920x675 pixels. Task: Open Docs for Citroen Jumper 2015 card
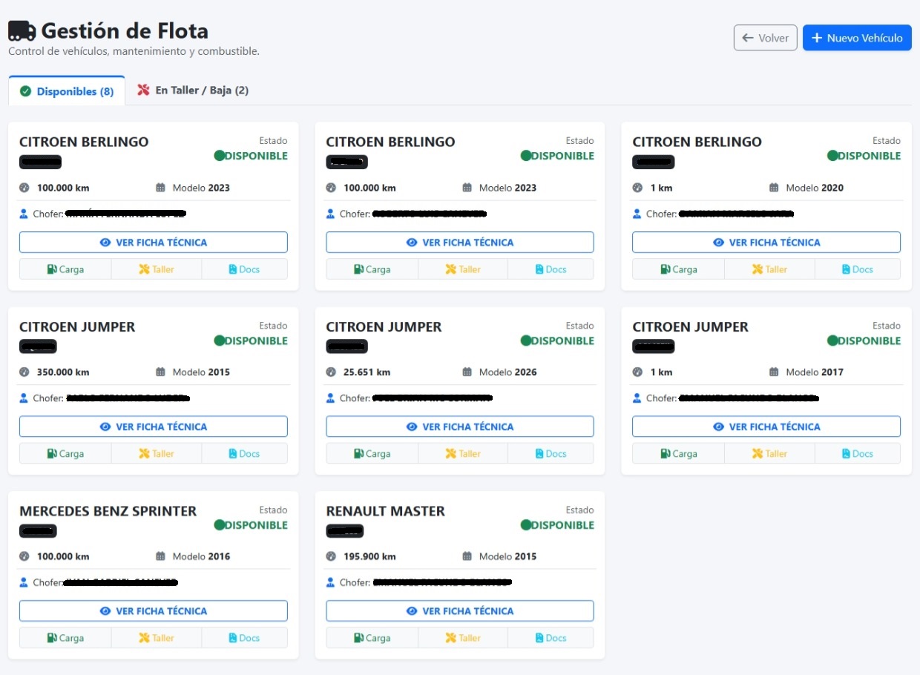[244, 453]
